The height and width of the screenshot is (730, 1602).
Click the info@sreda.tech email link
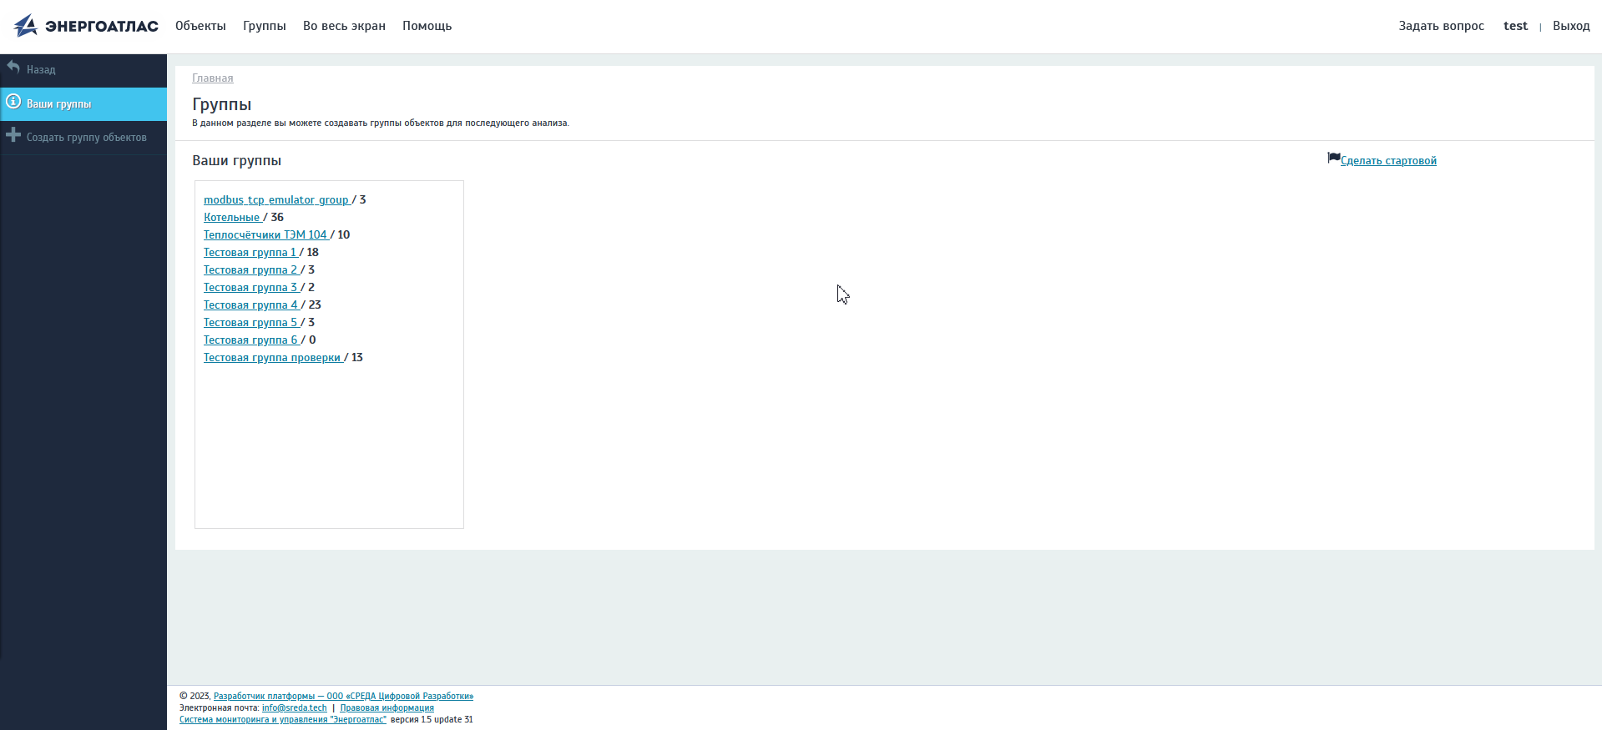click(x=294, y=708)
